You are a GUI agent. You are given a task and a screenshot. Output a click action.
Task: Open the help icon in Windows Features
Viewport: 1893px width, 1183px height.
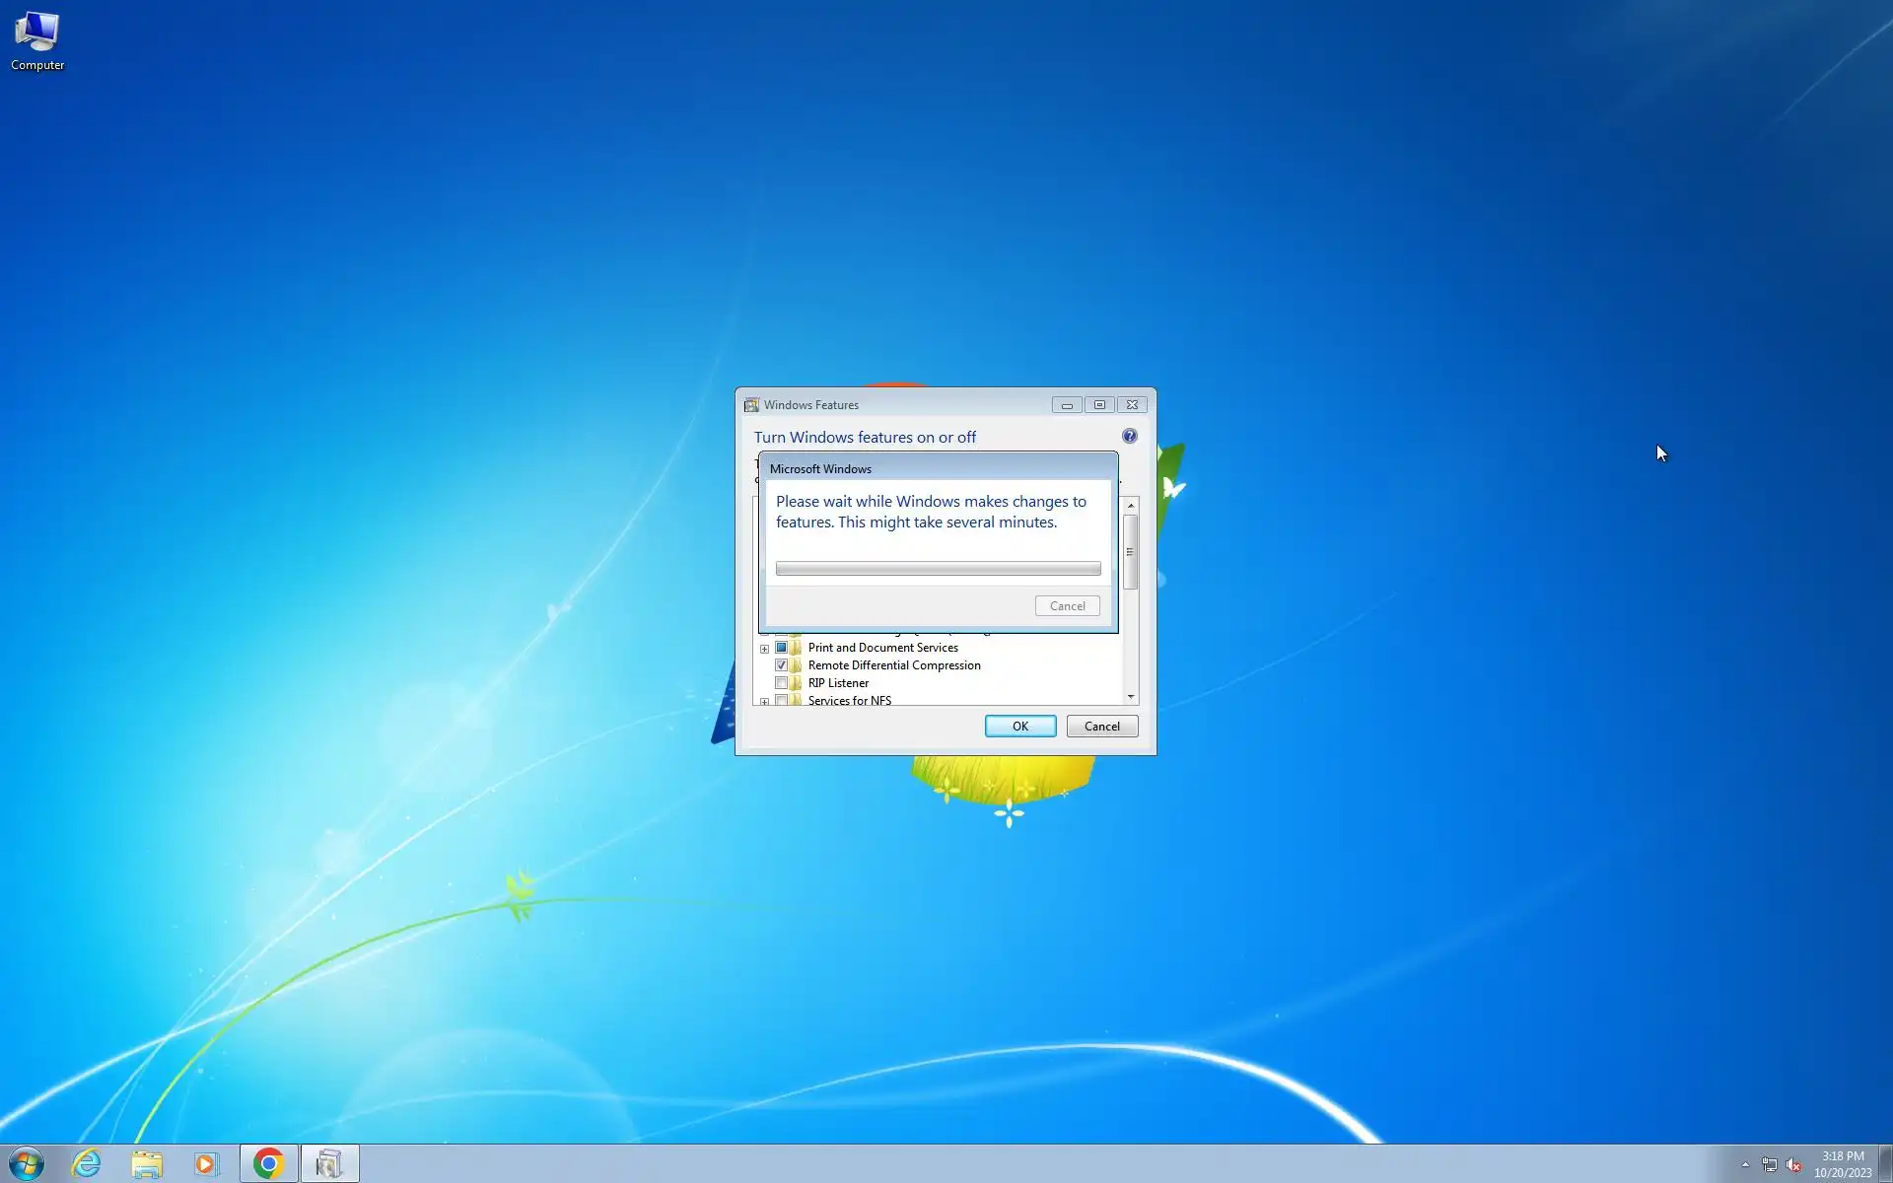pyautogui.click(x=1130, y=436)
